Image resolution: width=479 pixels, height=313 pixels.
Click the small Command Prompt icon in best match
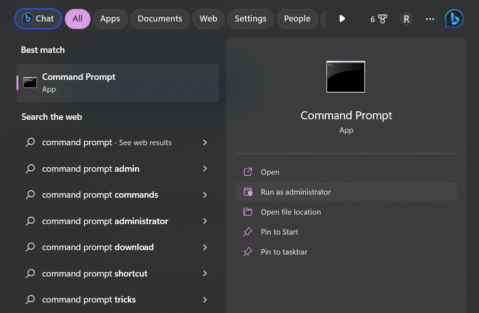(x=30, y=83)
